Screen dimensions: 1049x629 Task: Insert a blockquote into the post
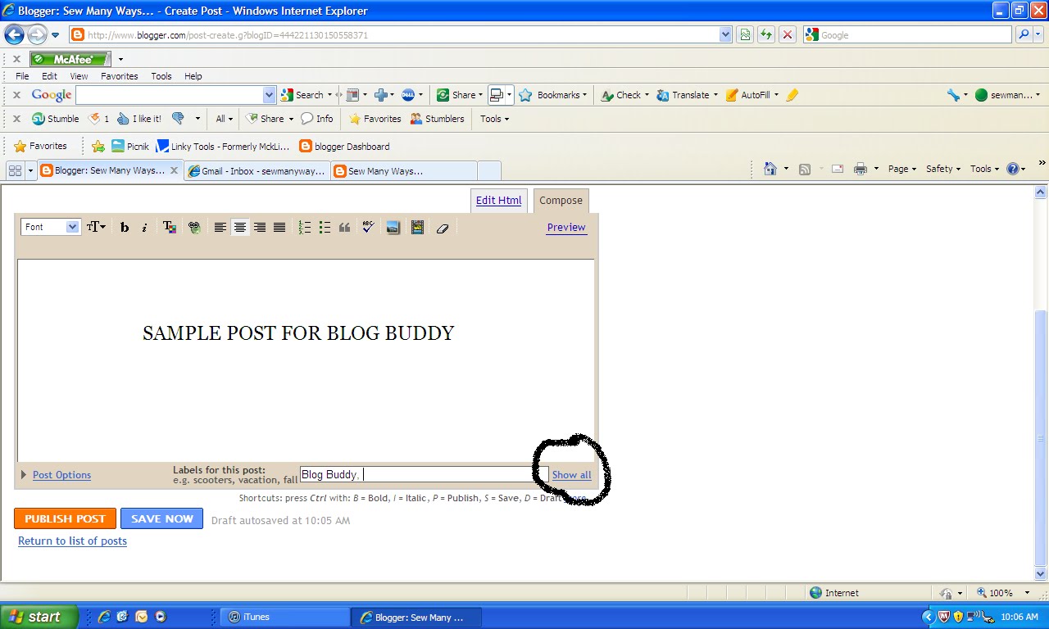344,227
